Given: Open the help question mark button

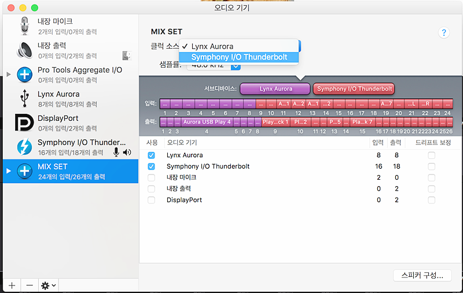Looking at the screenshot, I should click(x=444, y=32).
